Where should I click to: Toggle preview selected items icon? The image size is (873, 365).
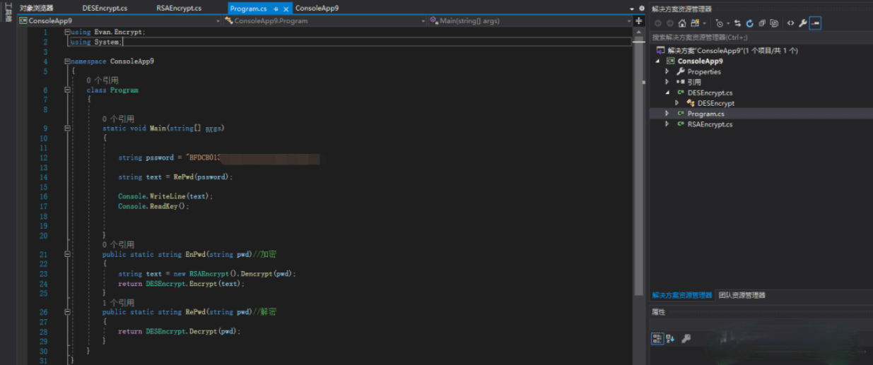[815, 23]
